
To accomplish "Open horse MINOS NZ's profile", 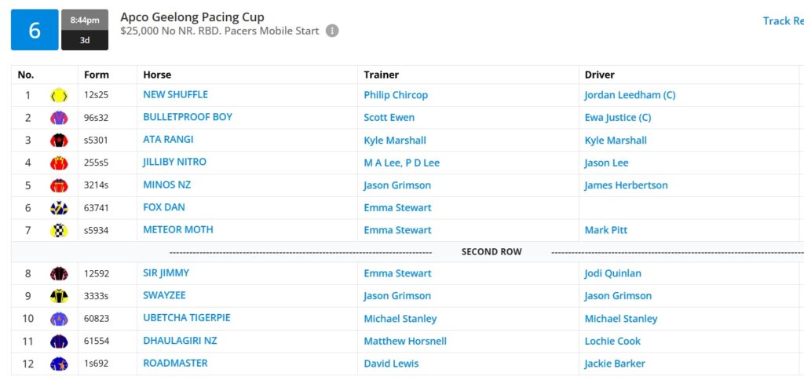I will (x=166, y=185).
